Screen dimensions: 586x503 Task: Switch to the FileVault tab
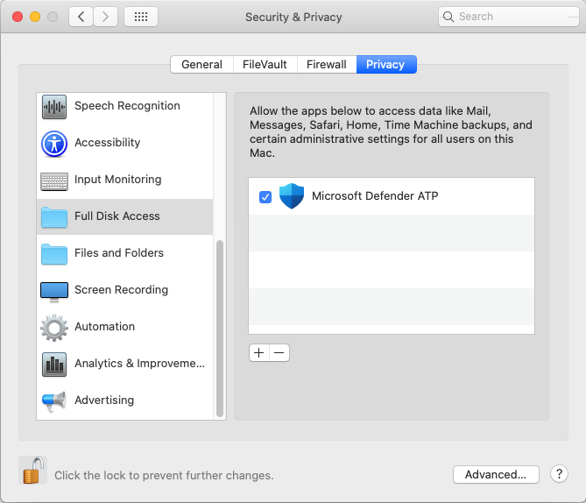point(265,64)
